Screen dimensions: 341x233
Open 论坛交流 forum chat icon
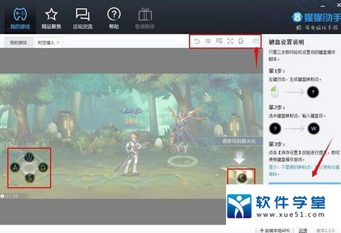tap(83, 18)
